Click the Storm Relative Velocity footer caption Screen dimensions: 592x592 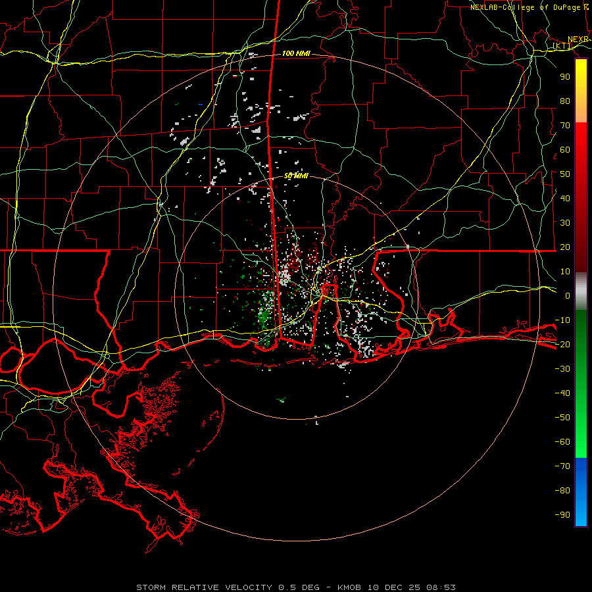tap(295, 587)
